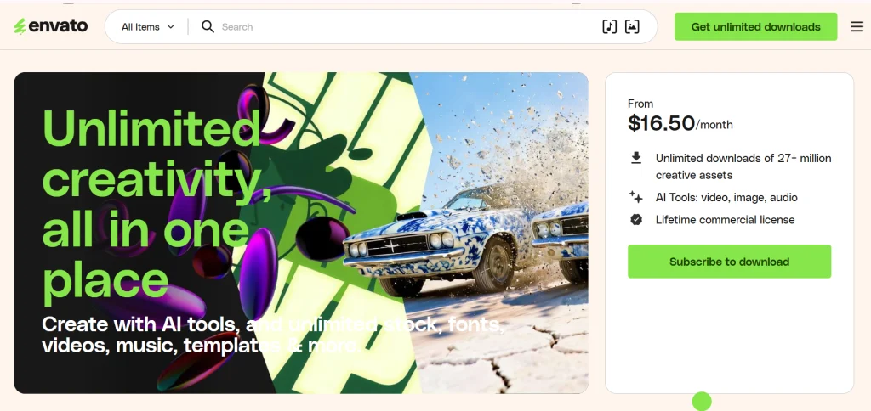Click the Envato logo

[50, 26]
